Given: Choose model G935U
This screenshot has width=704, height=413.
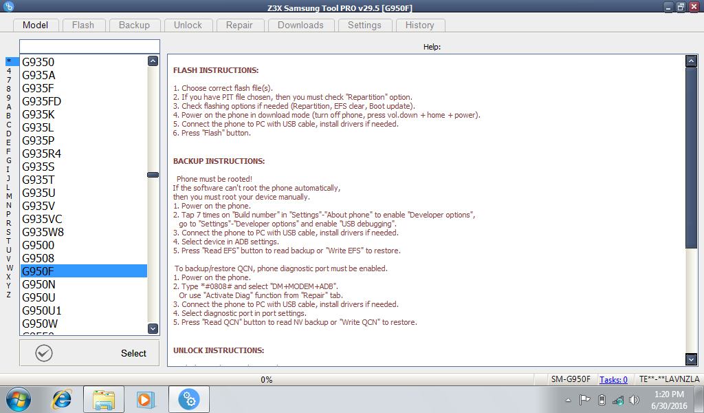Looking at the screenshot, I should pyautogui.click(x=84, y=192).
